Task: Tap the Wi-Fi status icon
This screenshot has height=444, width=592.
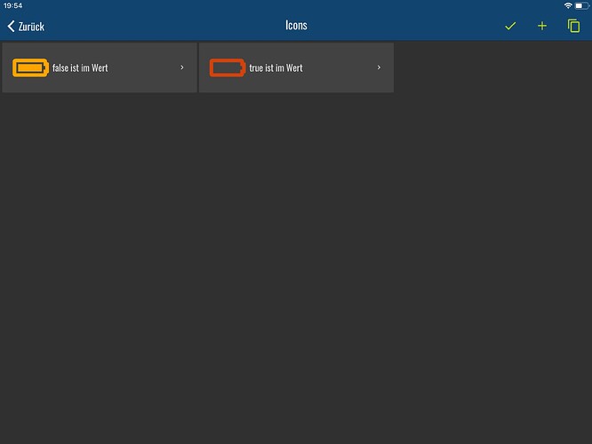Action: (568, 5)
